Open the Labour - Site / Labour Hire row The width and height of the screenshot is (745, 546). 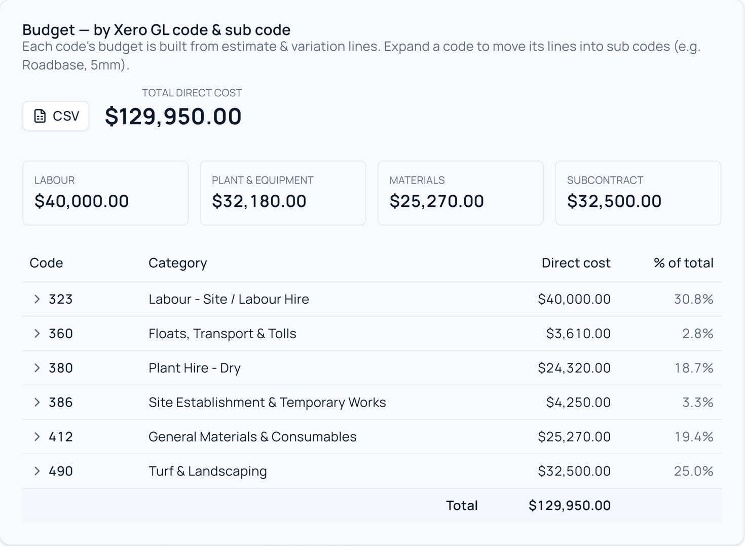[372, 299]
